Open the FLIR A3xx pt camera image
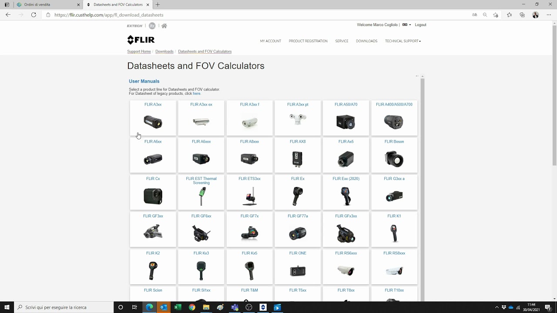The image size is (557, 313). point(298,119)
